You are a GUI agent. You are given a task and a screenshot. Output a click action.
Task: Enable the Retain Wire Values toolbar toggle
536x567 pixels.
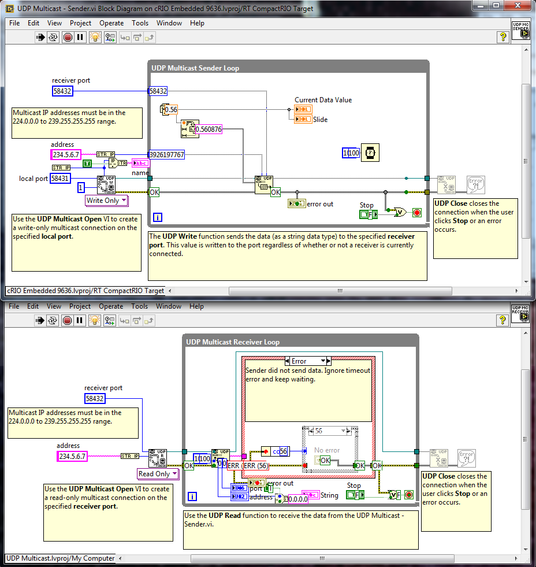pyautogui.click(x=110, y=37)
